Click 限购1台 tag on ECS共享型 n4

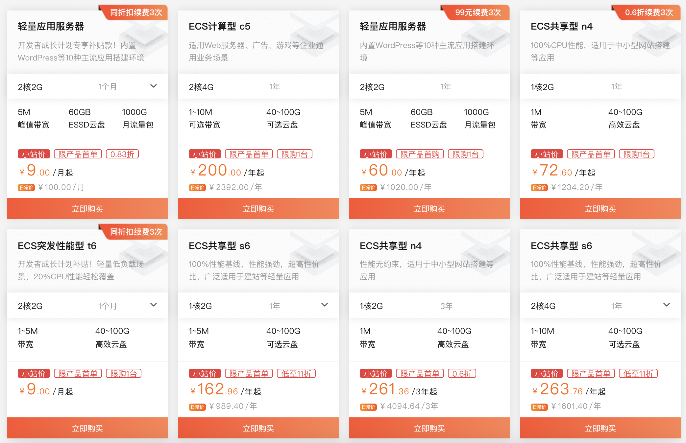click(636, 153)
